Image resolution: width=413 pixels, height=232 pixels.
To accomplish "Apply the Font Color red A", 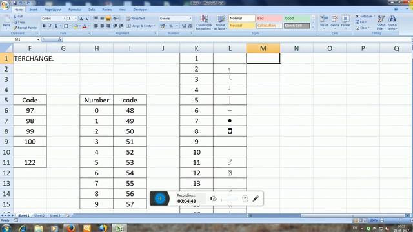I will (x=85, y=26).
